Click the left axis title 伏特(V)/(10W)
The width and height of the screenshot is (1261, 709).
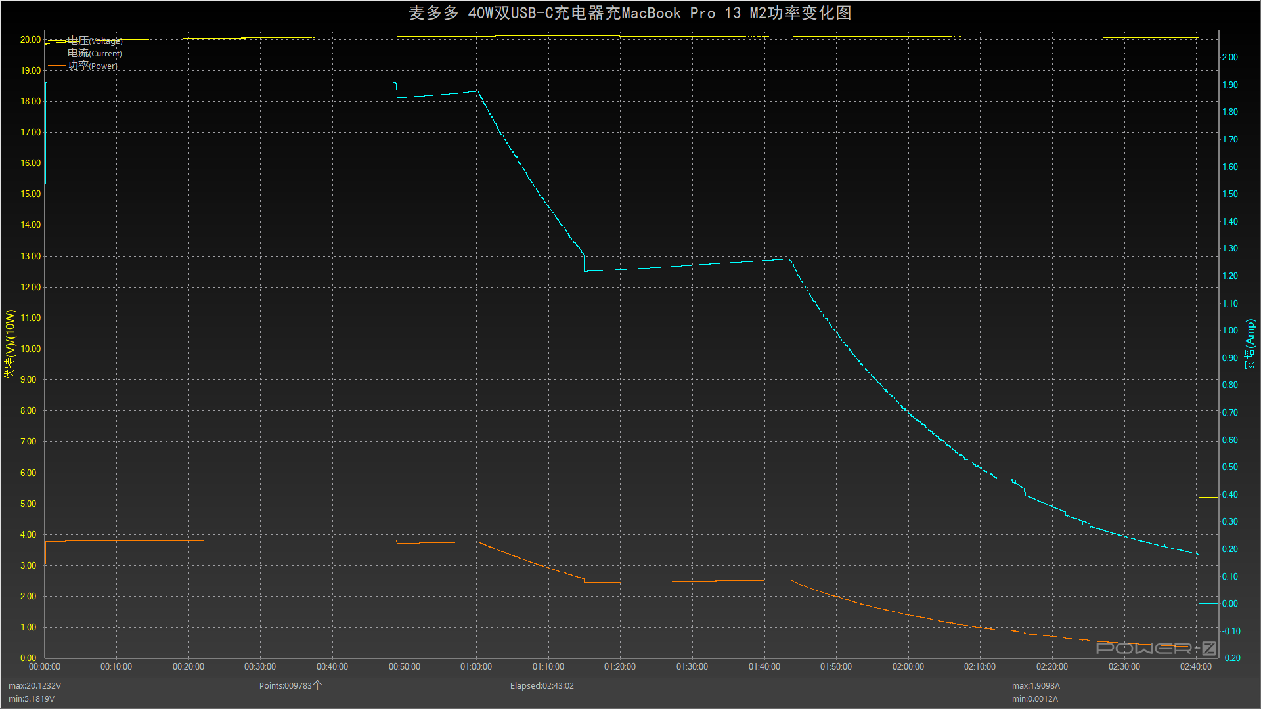click(10, 344)
